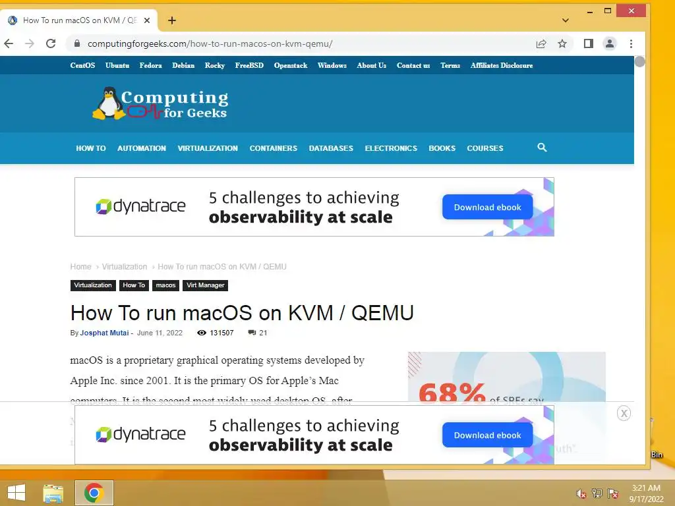Click the 131507 views count

pos(216,333)
